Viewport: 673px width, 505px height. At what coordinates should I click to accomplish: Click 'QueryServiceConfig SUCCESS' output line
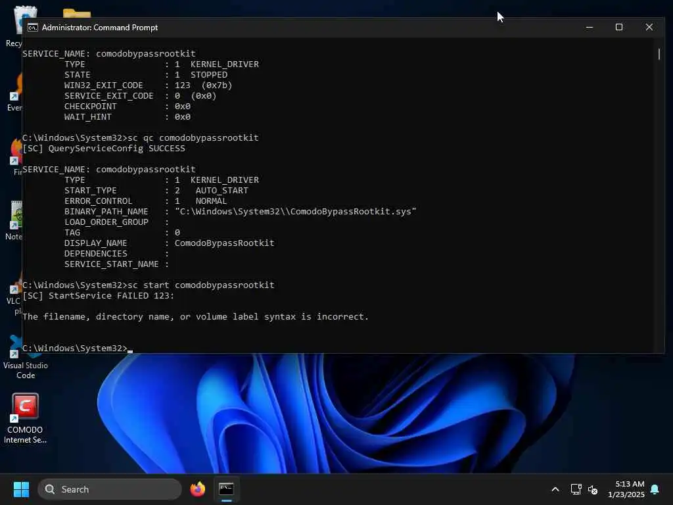point(104,149)
